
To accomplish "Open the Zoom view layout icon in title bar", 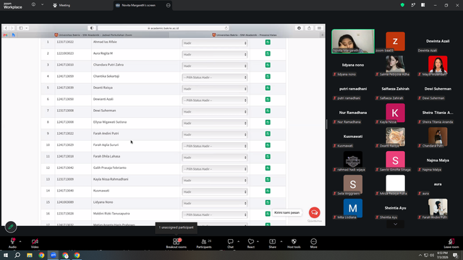I will tap(422, 5).
